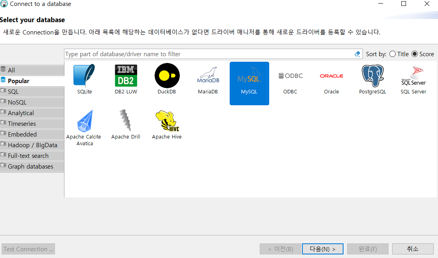Switch to the Popular category

pos(32,81)
